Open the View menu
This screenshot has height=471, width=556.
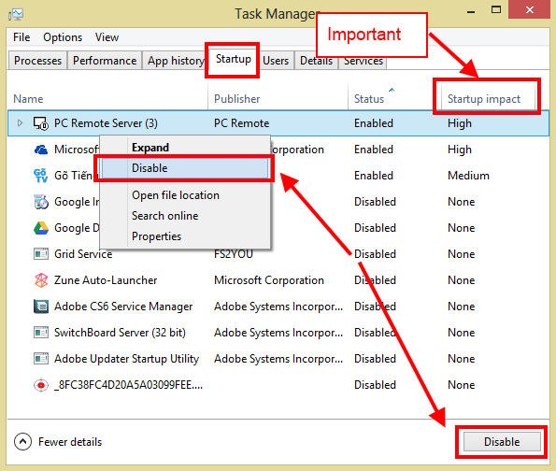[107, 37]
